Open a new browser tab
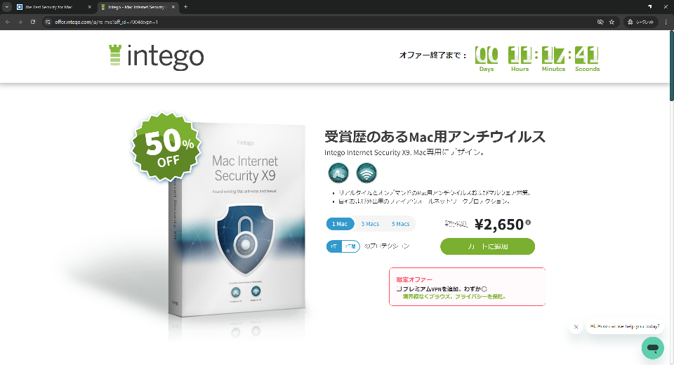The height and width of the screenshot is (365, 674). 185,7
